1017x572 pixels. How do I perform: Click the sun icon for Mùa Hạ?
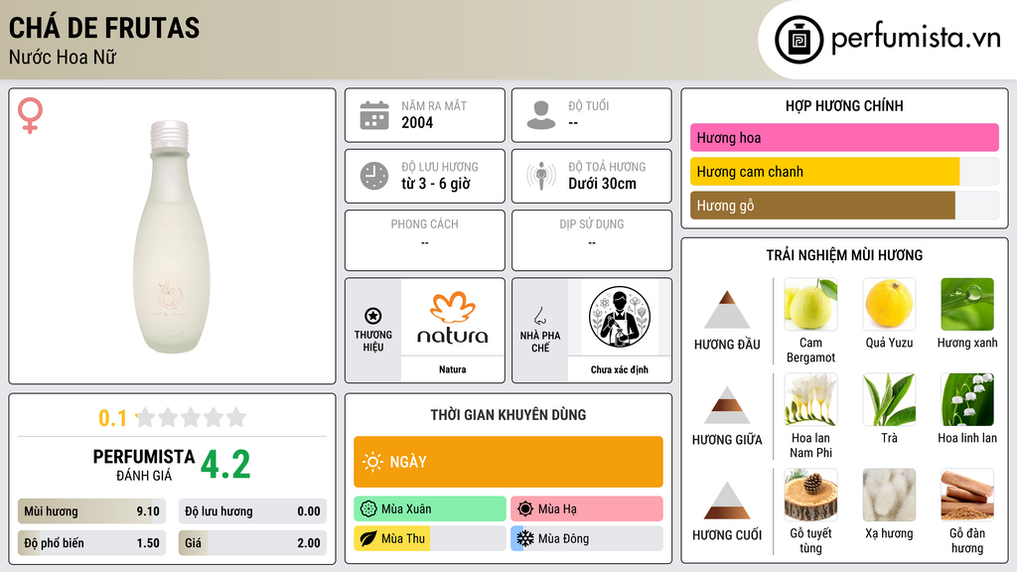pyautogui.click(x=525, y=508)
